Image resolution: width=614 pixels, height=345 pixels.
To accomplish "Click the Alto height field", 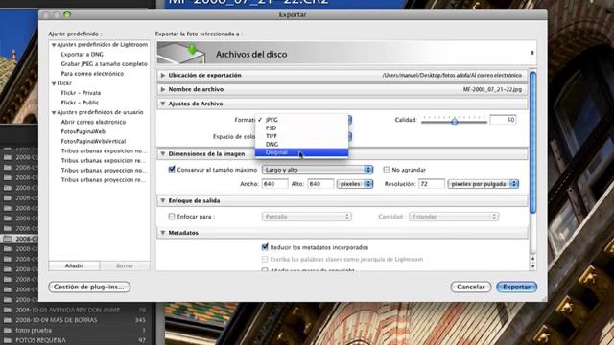I will tap(320, 183).
